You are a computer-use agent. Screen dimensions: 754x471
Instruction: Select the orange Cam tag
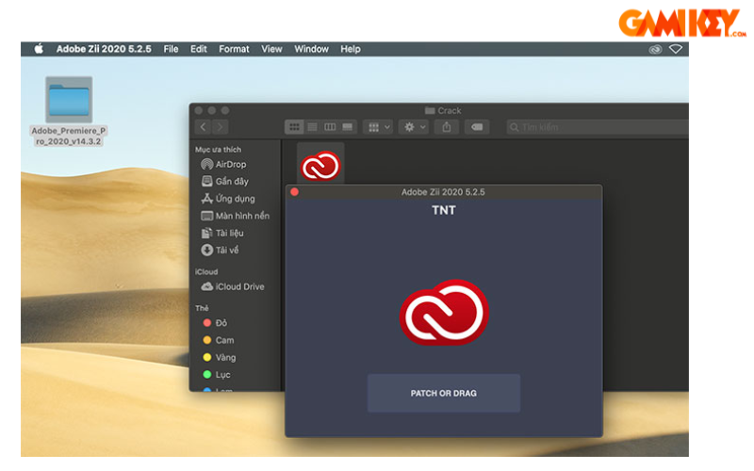point(219,340)
